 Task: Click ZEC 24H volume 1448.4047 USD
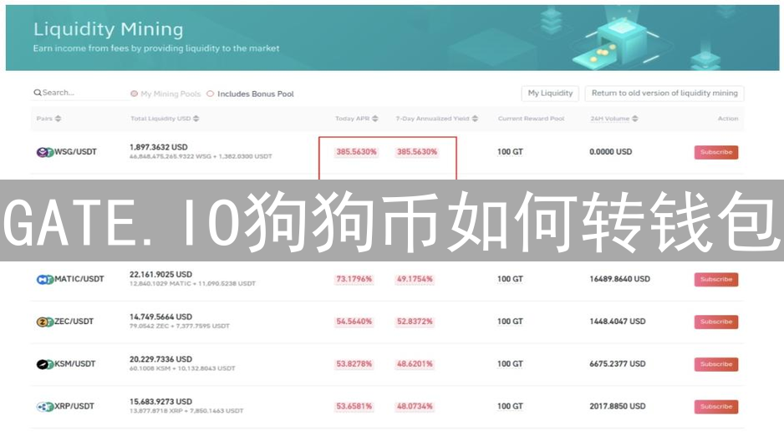(x=617, y=322)
